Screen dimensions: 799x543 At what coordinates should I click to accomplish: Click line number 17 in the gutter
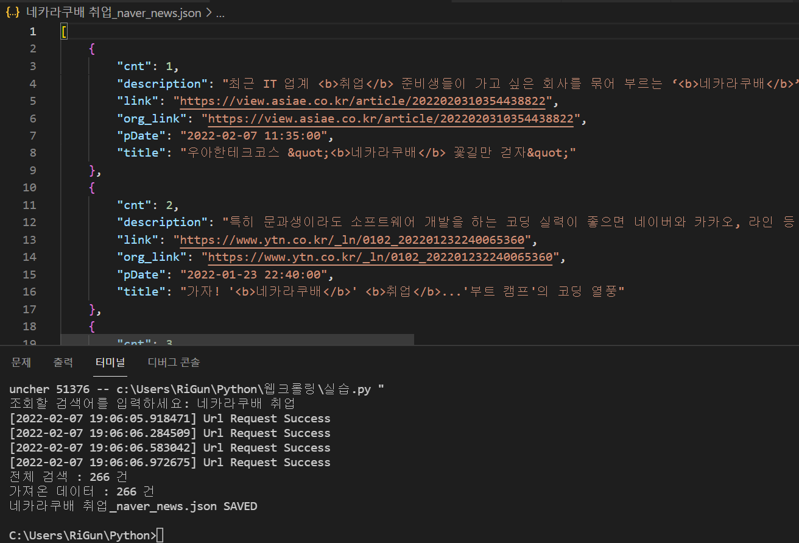pyautogui.click(x=29, y=308)
